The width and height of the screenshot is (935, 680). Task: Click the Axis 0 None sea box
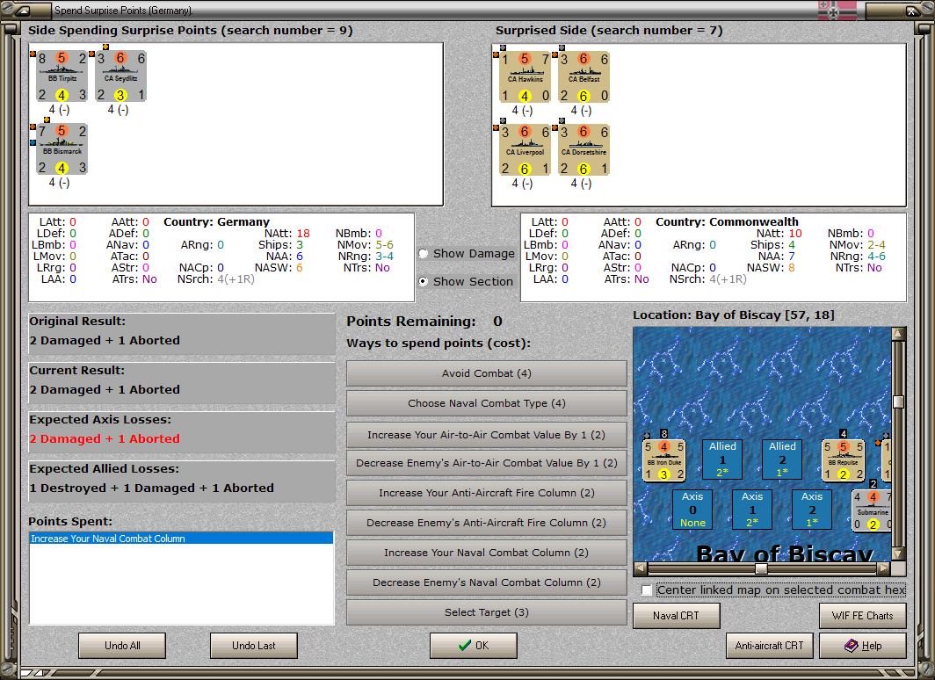[x=692, y=510]
